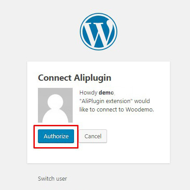Viewport: 190px width, 190px height.
Task: Select the blue Authorize button
Action: (x=56, y=136)
